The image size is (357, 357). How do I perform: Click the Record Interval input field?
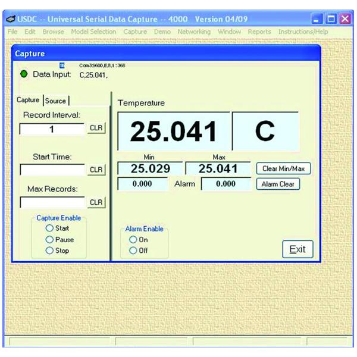click(52, 129)
